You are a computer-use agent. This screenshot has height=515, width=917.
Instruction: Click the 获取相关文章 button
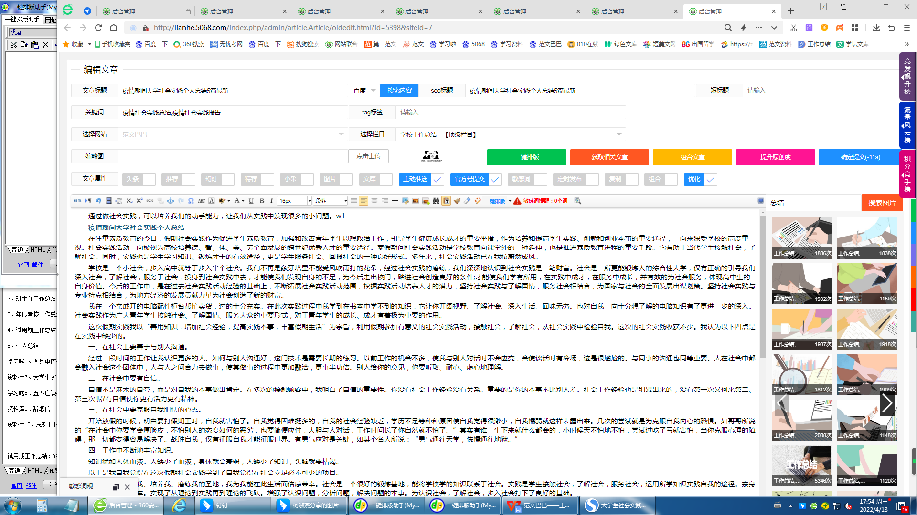click(609, 157)
